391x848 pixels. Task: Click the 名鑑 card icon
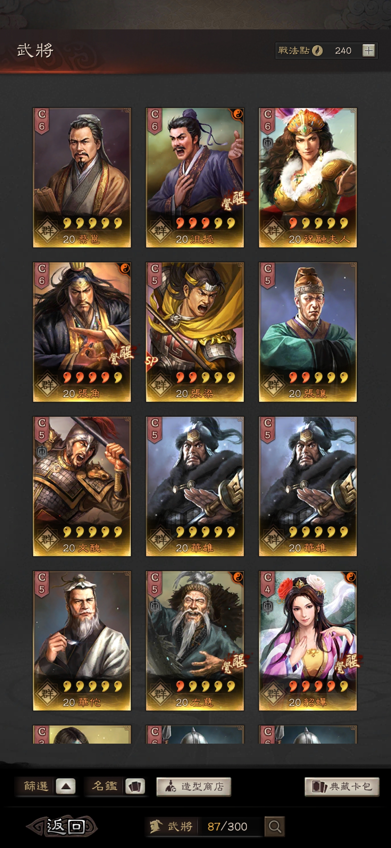(135, 786)
